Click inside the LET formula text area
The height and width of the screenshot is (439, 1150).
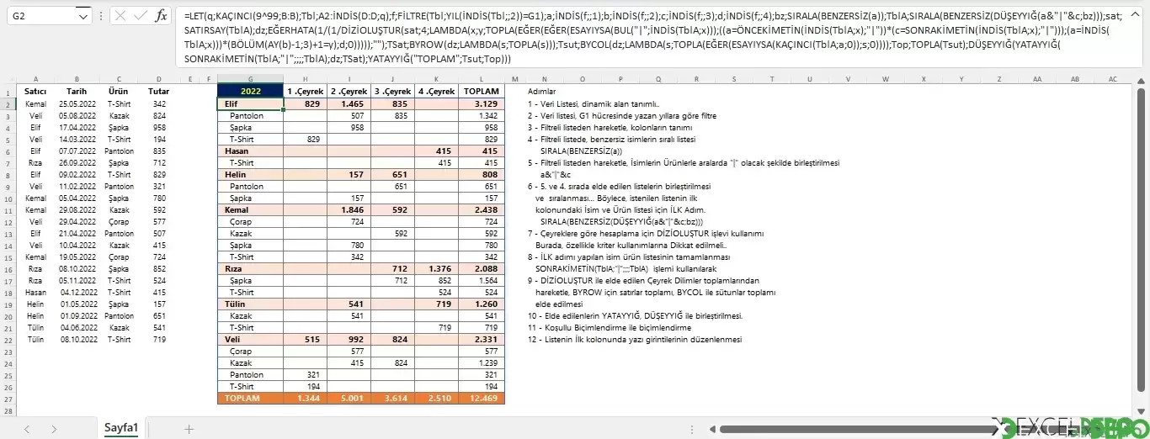click(648, 37)
